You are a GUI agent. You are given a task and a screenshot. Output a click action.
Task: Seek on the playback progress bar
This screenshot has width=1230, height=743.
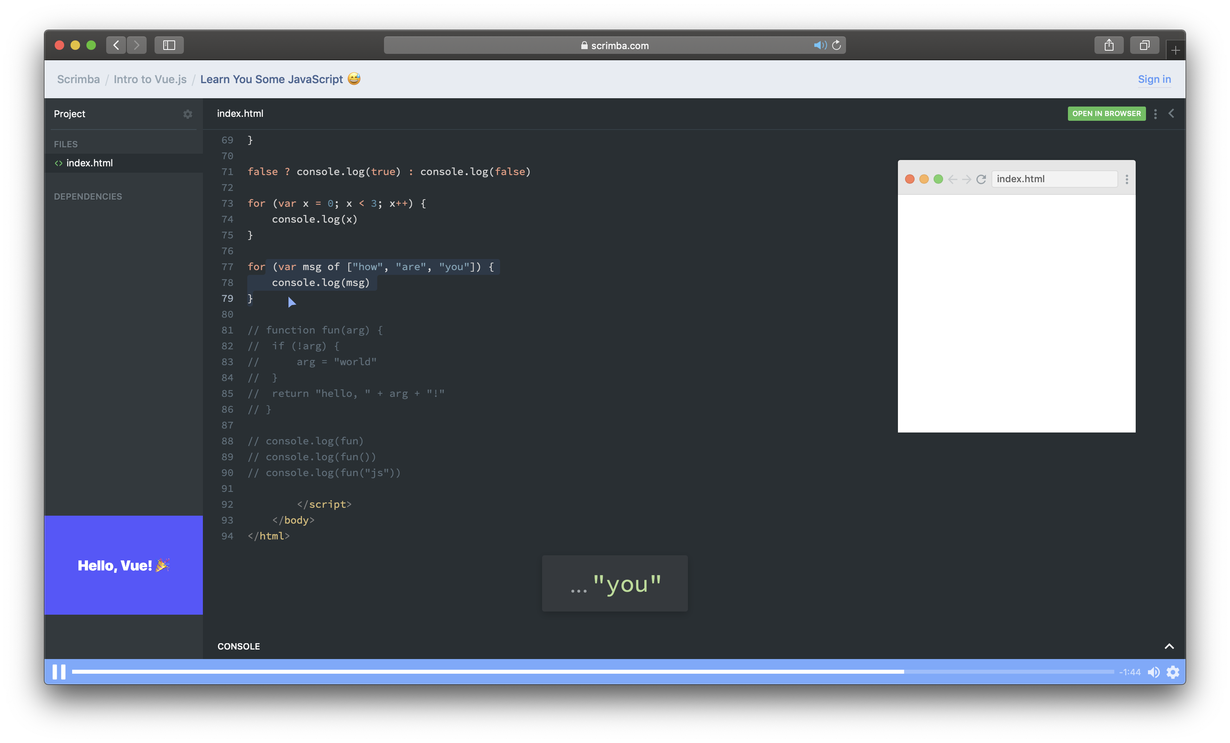tap(592, 672)
